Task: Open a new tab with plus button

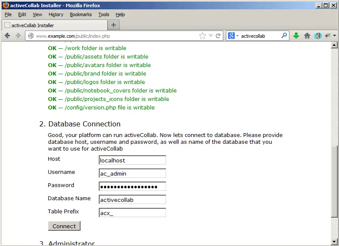Action: [114, 25]
